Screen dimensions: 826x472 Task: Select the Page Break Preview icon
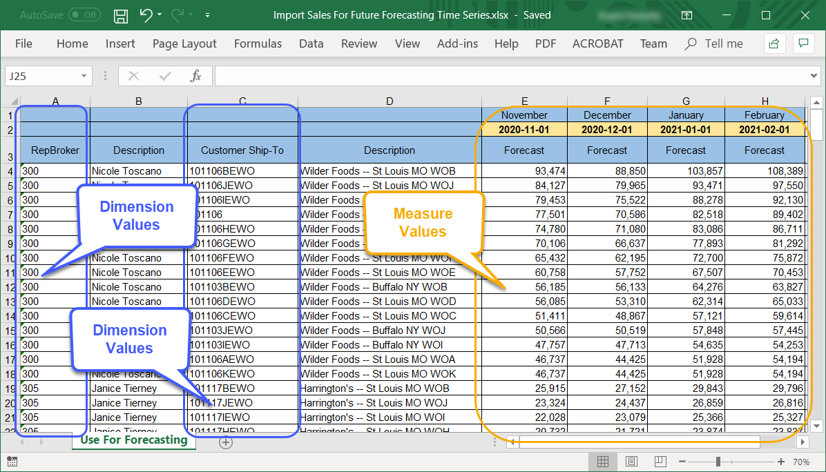point(660,462)
